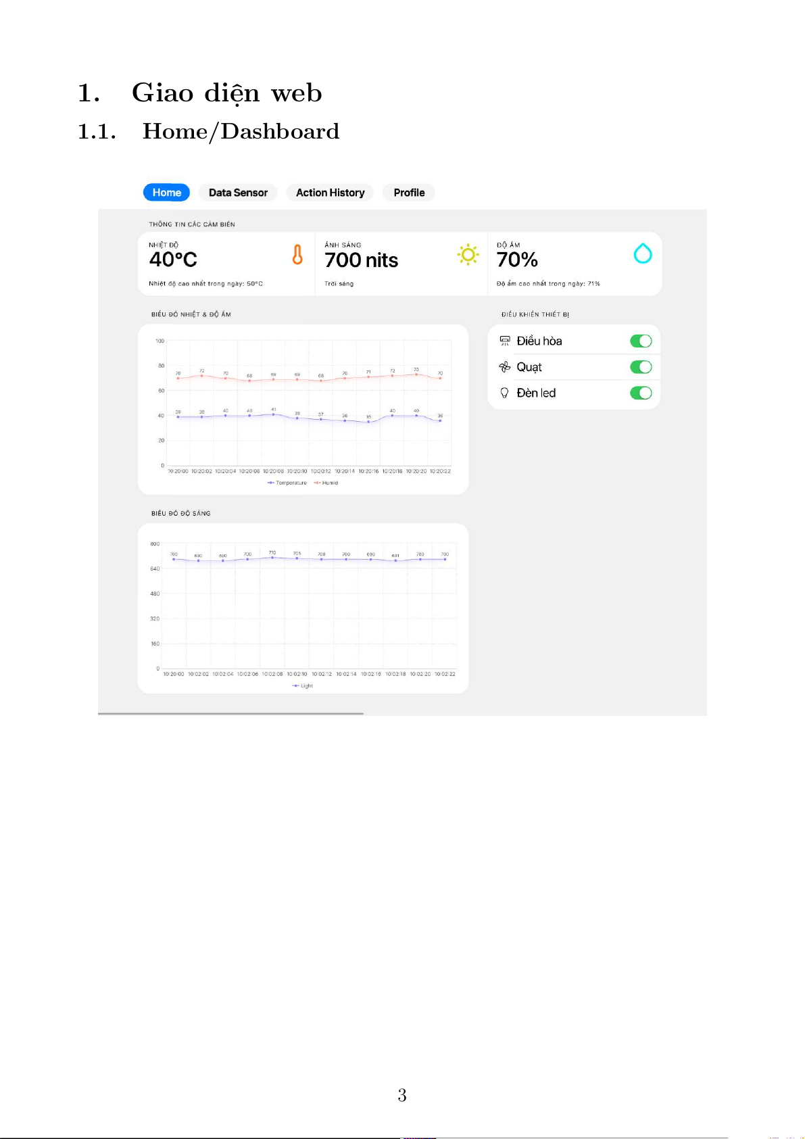Click the horizontal scrollbar at dashboard bottom
This screenshot has height=1139, width=805.
[x=230, y=713]
